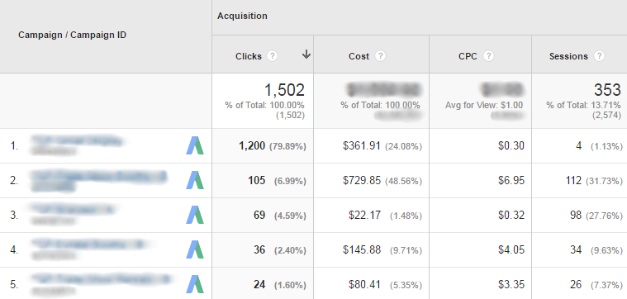Screen dimensions: 627x299
Task: Click the Avg for View: $1.00 text
Action: click(x=484, y=106)
